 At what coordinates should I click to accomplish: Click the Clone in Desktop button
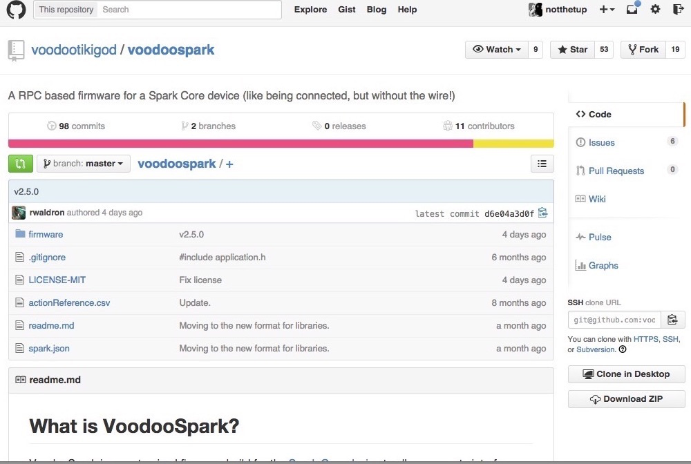626,374
